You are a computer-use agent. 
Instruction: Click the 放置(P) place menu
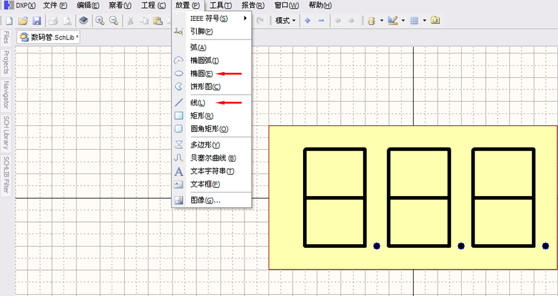coord(188,6)
